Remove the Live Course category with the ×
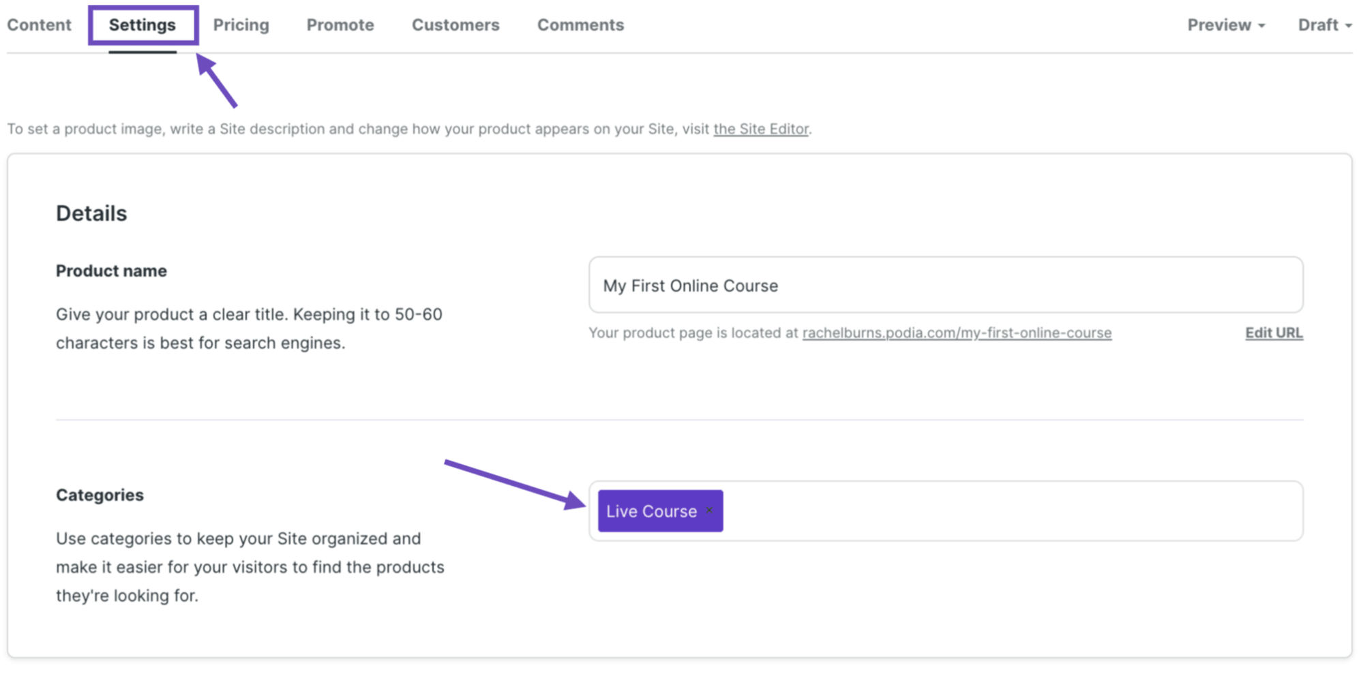This screenshot has width=1363, height=674. click(x=708, y=510)
